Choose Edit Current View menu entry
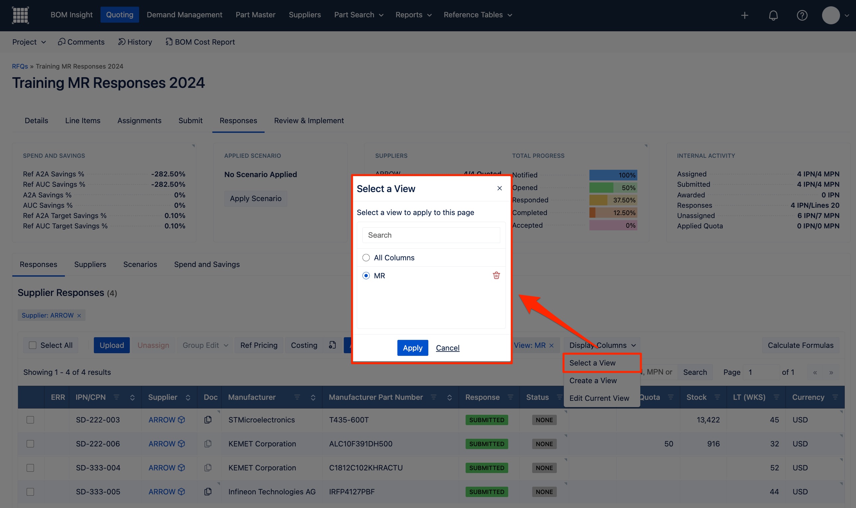 602,398
